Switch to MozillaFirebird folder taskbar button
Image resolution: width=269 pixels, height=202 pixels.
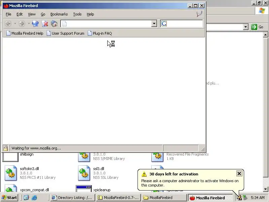(164, 198)
